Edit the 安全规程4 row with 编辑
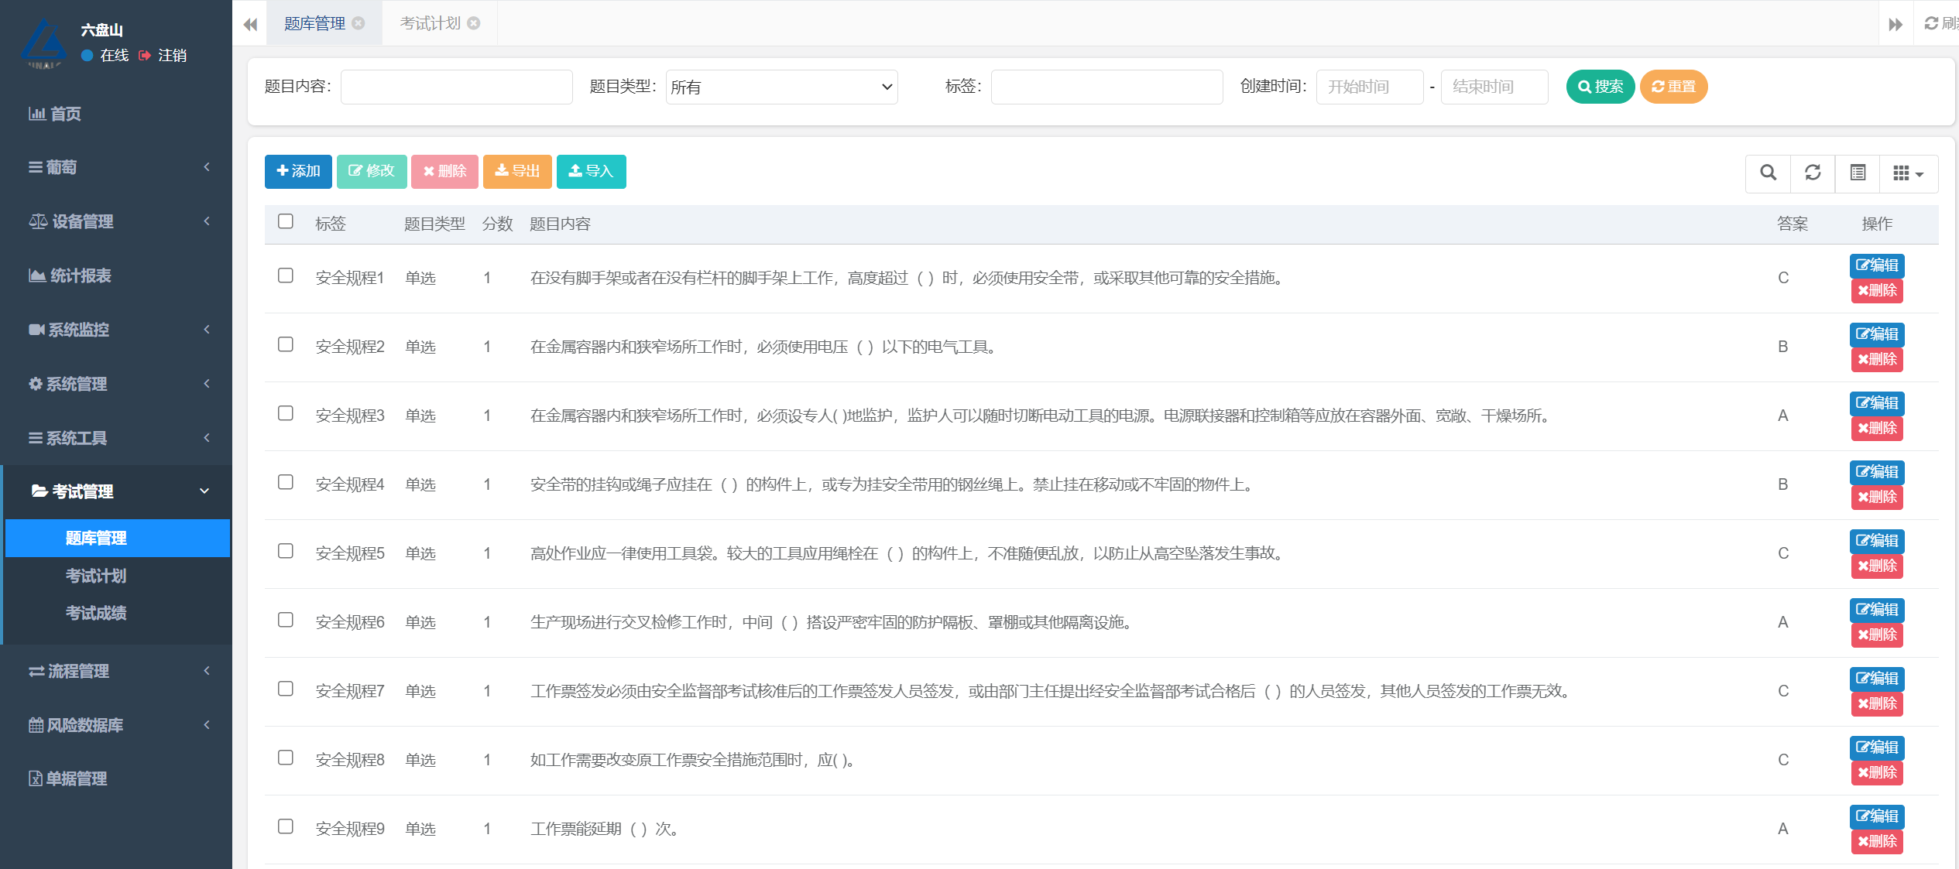The height and width of the screenshot is (869, 1959). [x=1877, y=472]
